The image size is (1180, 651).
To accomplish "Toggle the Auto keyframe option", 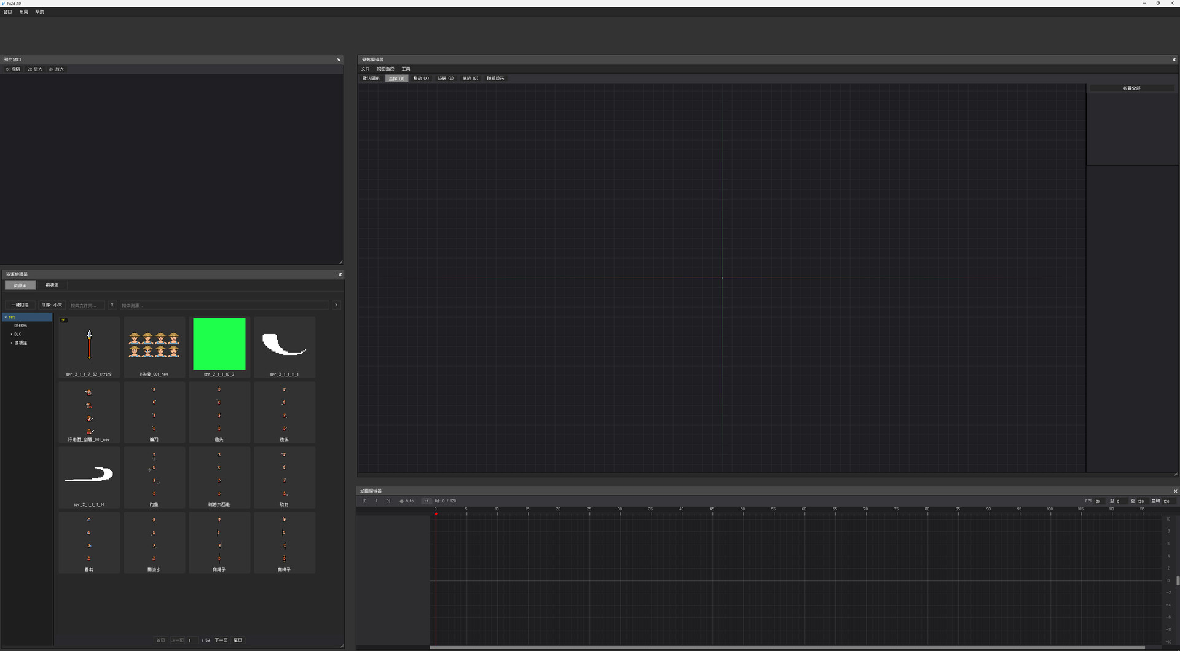I will (407, 501).
